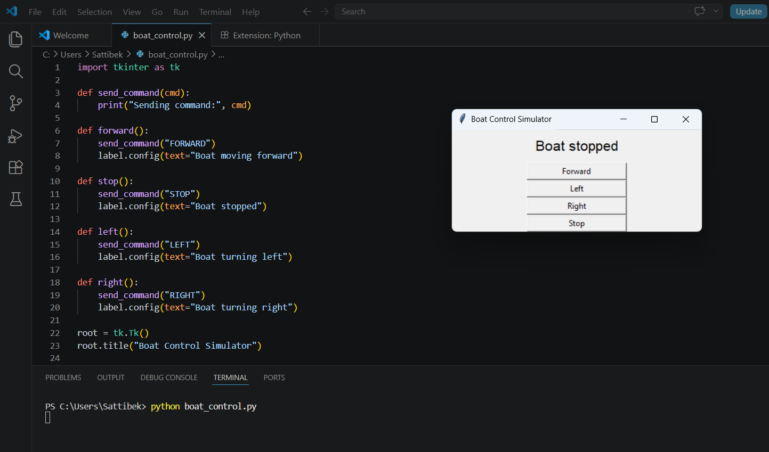Expand the chat dropdown chevron near Update
This screenshot has height=452, width=769.
(x=716, y=11)
